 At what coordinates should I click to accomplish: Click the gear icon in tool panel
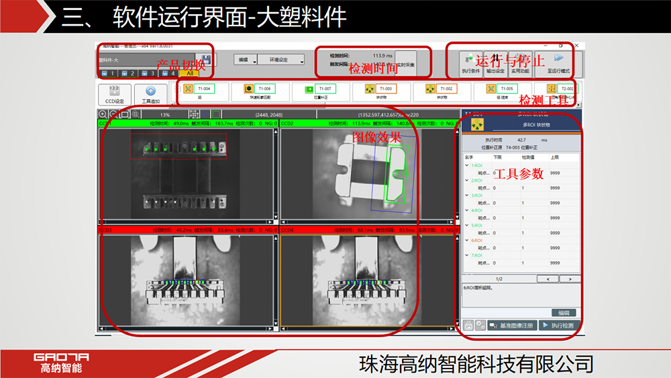click(480, 326)
